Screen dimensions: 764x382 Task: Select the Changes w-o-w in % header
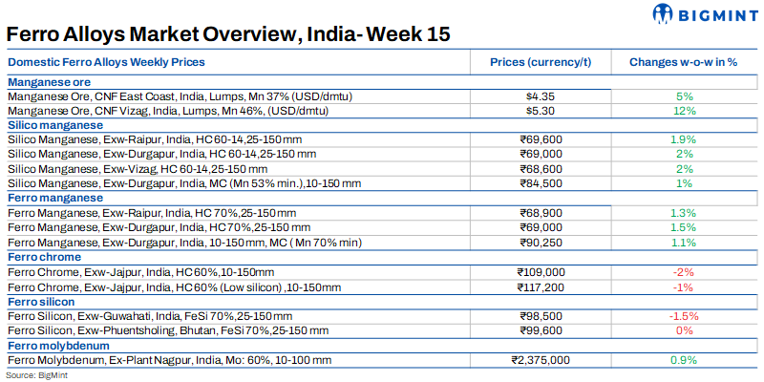tap(683, 62)
